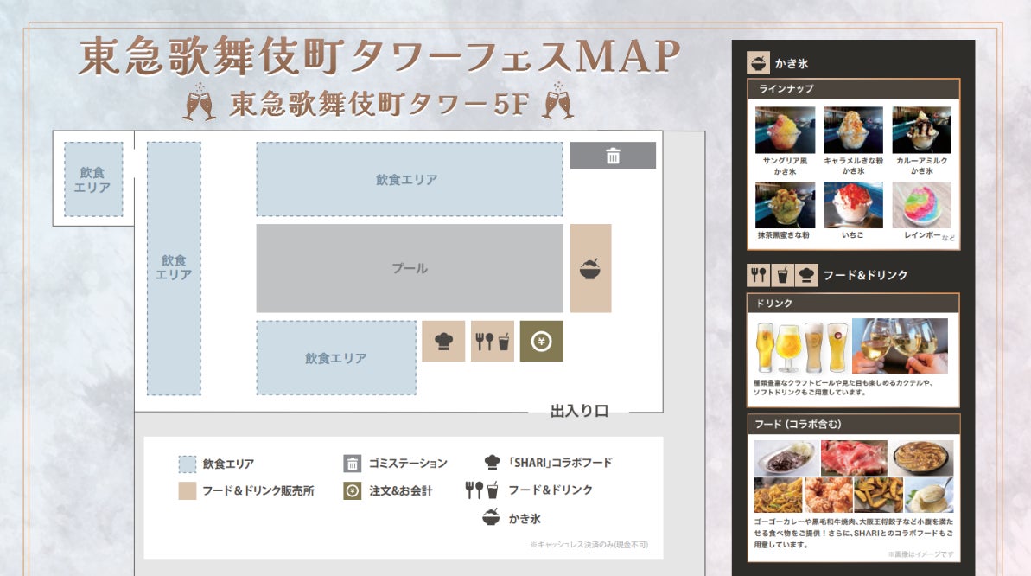
Task: Click the 出入り口 entrance label
Action: [x=579, y=412]
